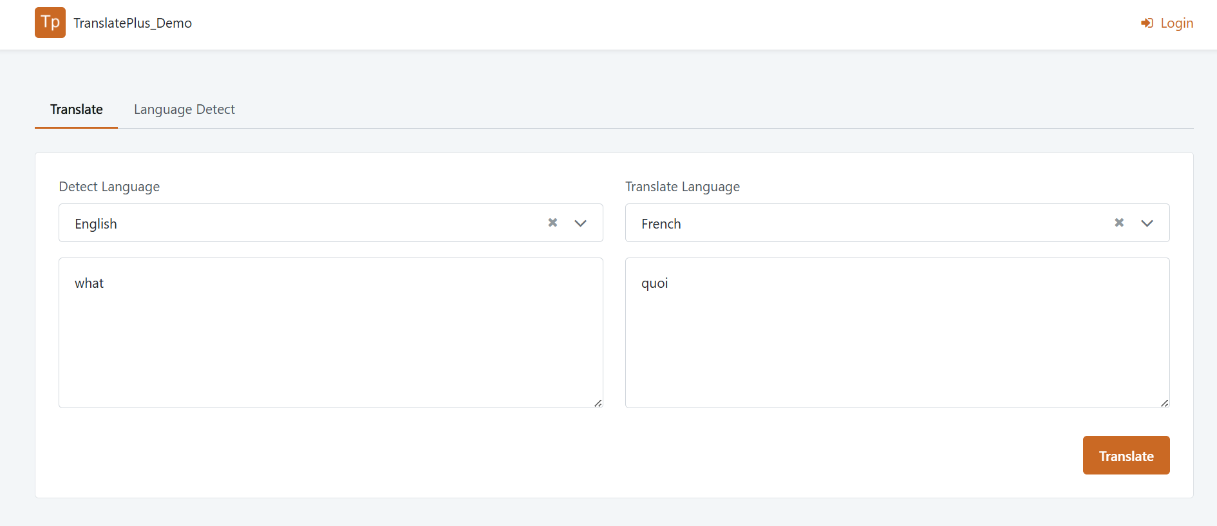Click the orange Translate button

(1126, 455)
